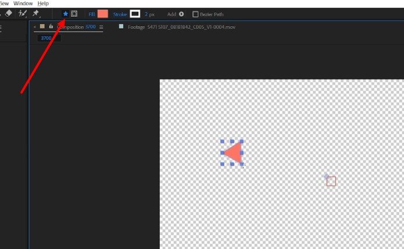This screenshot has width=404, height=249.
Task: Enable the Bezier Path checkbox
Action: point(195,15)
